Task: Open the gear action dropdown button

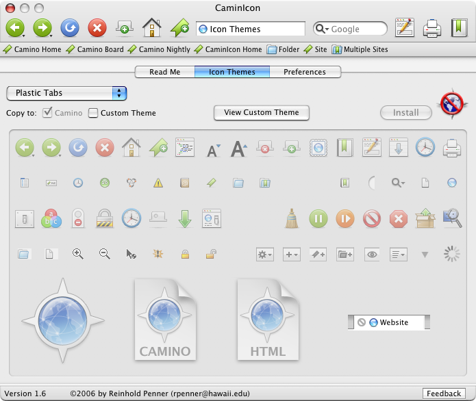Action: [265, 254]
